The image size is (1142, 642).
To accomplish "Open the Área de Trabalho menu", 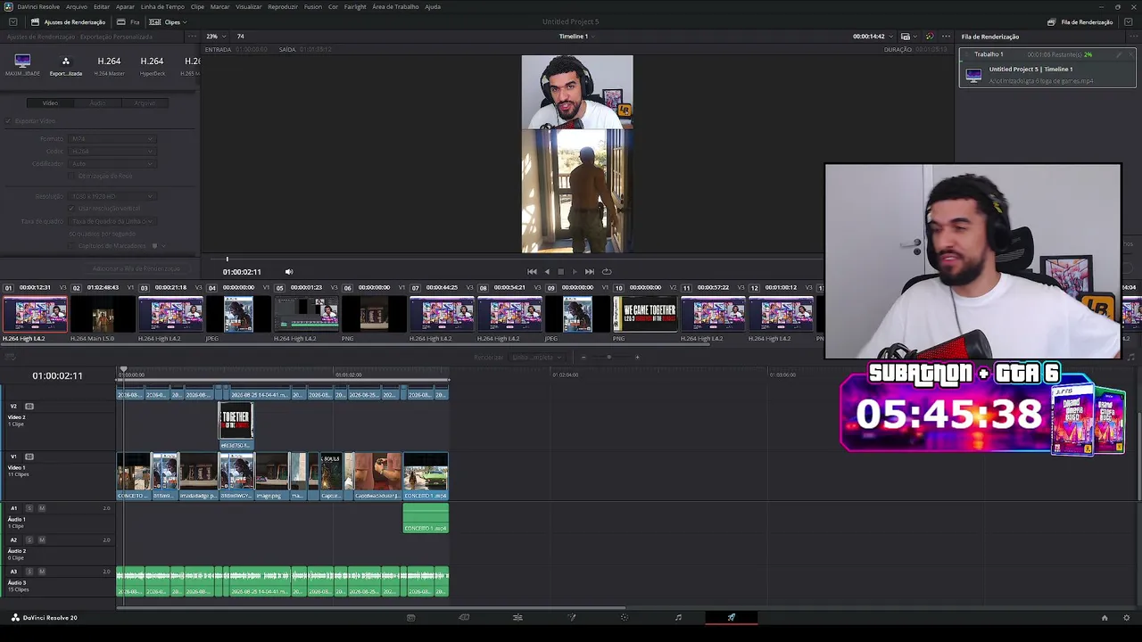I will [x=395, y=6].
